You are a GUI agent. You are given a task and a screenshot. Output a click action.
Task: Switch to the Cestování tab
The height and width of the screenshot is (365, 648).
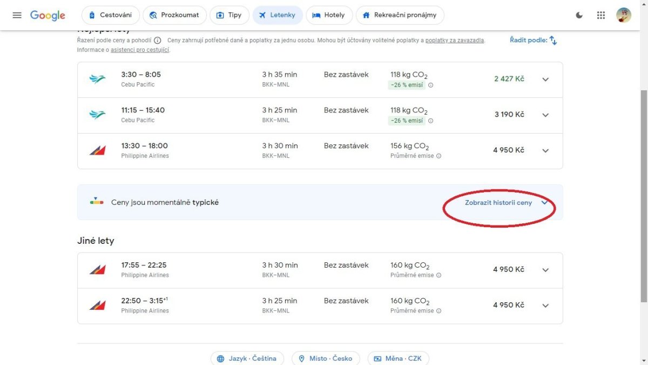[x=111, y=15]
